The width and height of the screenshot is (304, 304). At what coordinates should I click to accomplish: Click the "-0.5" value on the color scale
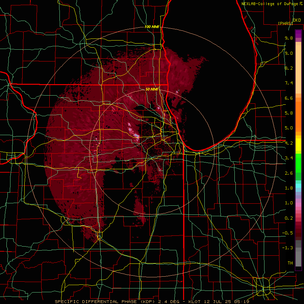click(x=287, y=233)
